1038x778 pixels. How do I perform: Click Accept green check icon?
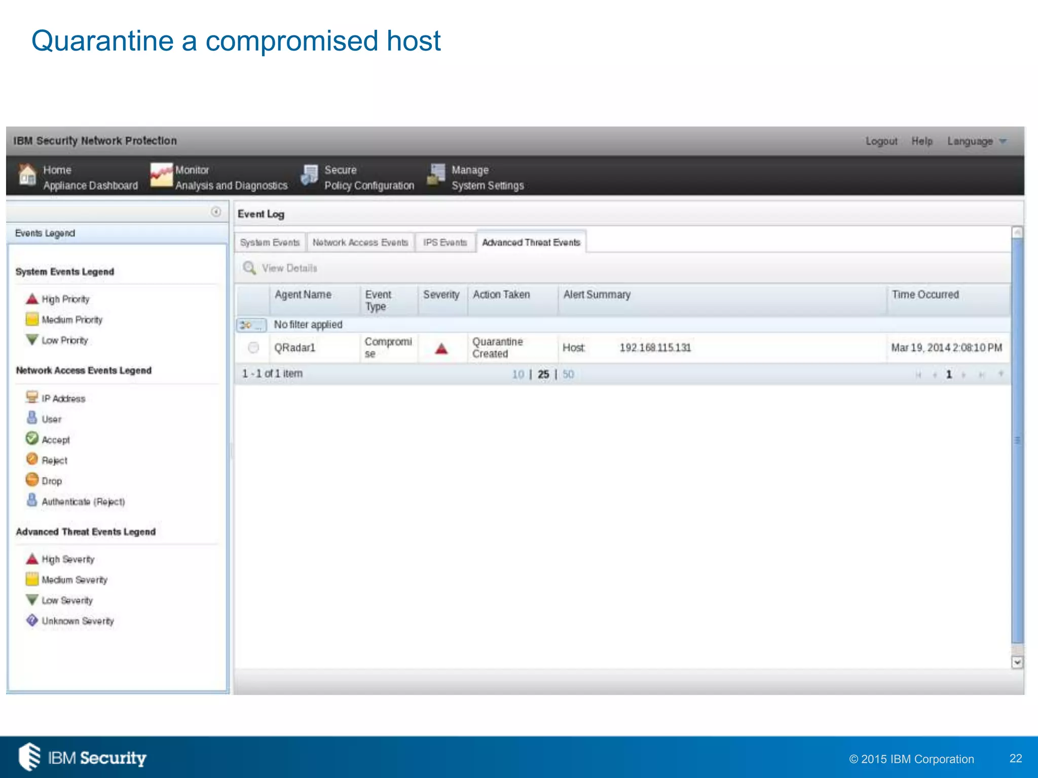pyautogui.click(x=32, y=438)
